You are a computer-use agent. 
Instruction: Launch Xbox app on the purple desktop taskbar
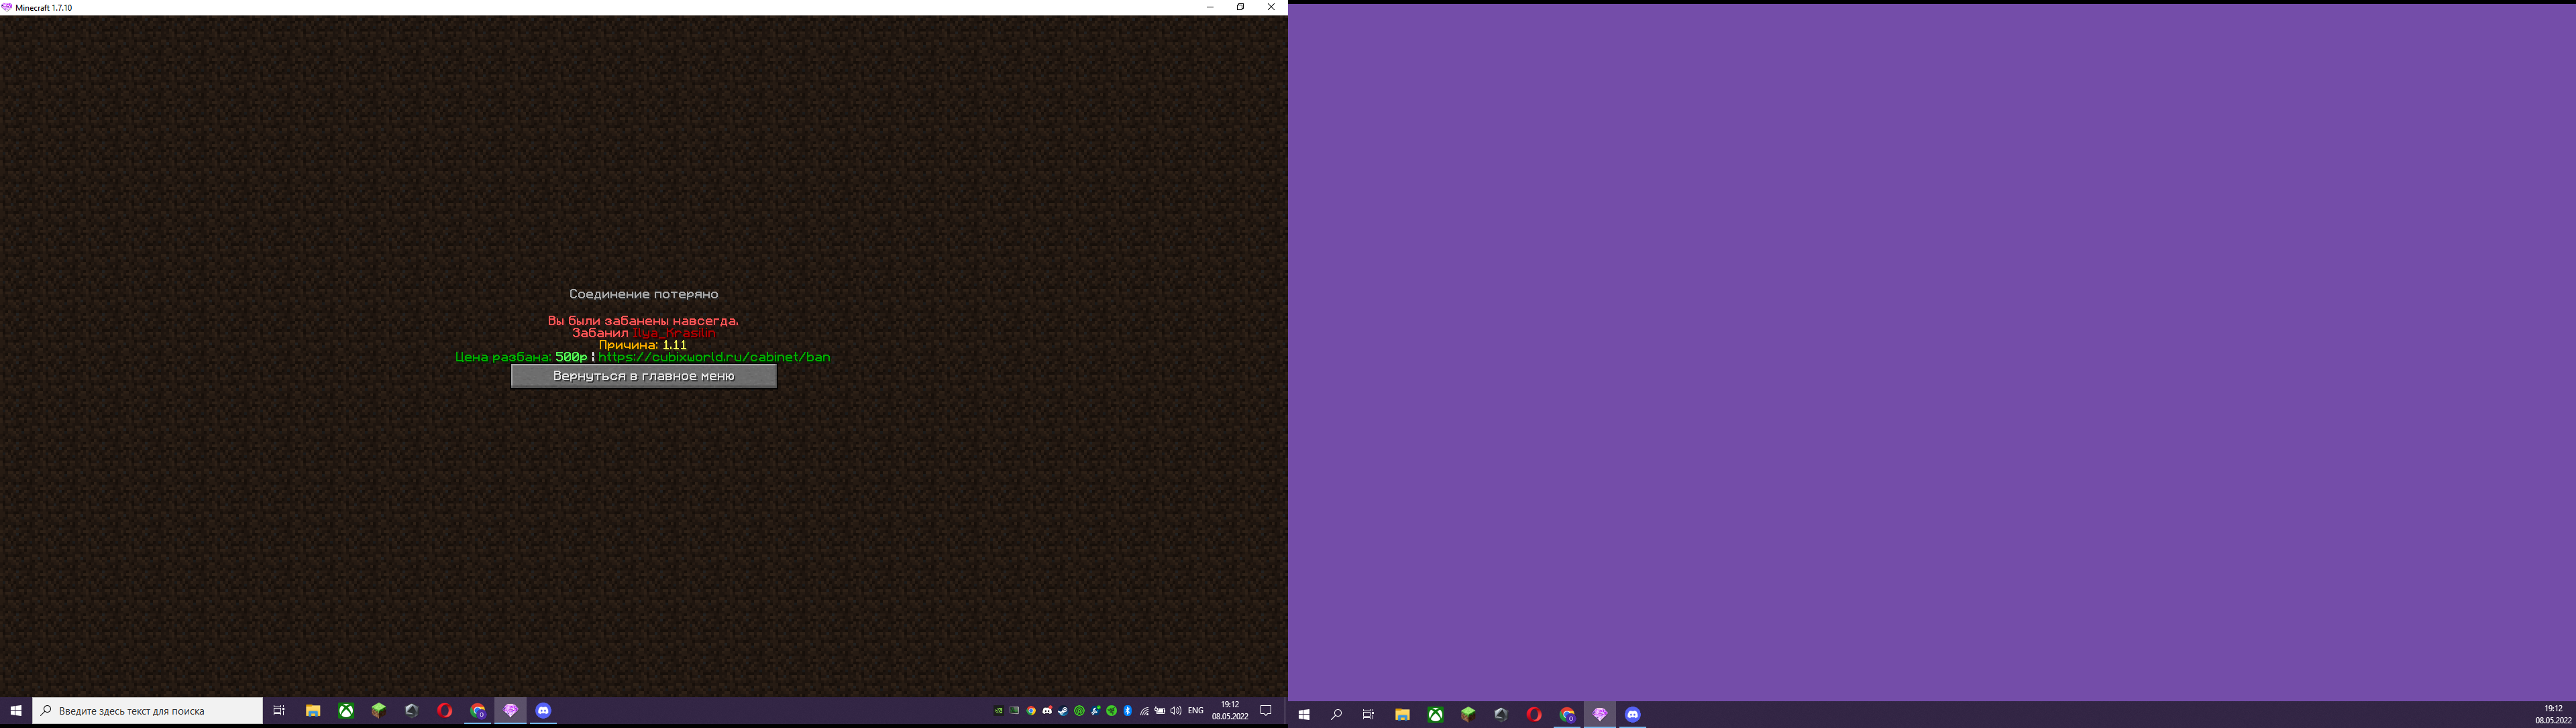click(x=1435, y=715)
